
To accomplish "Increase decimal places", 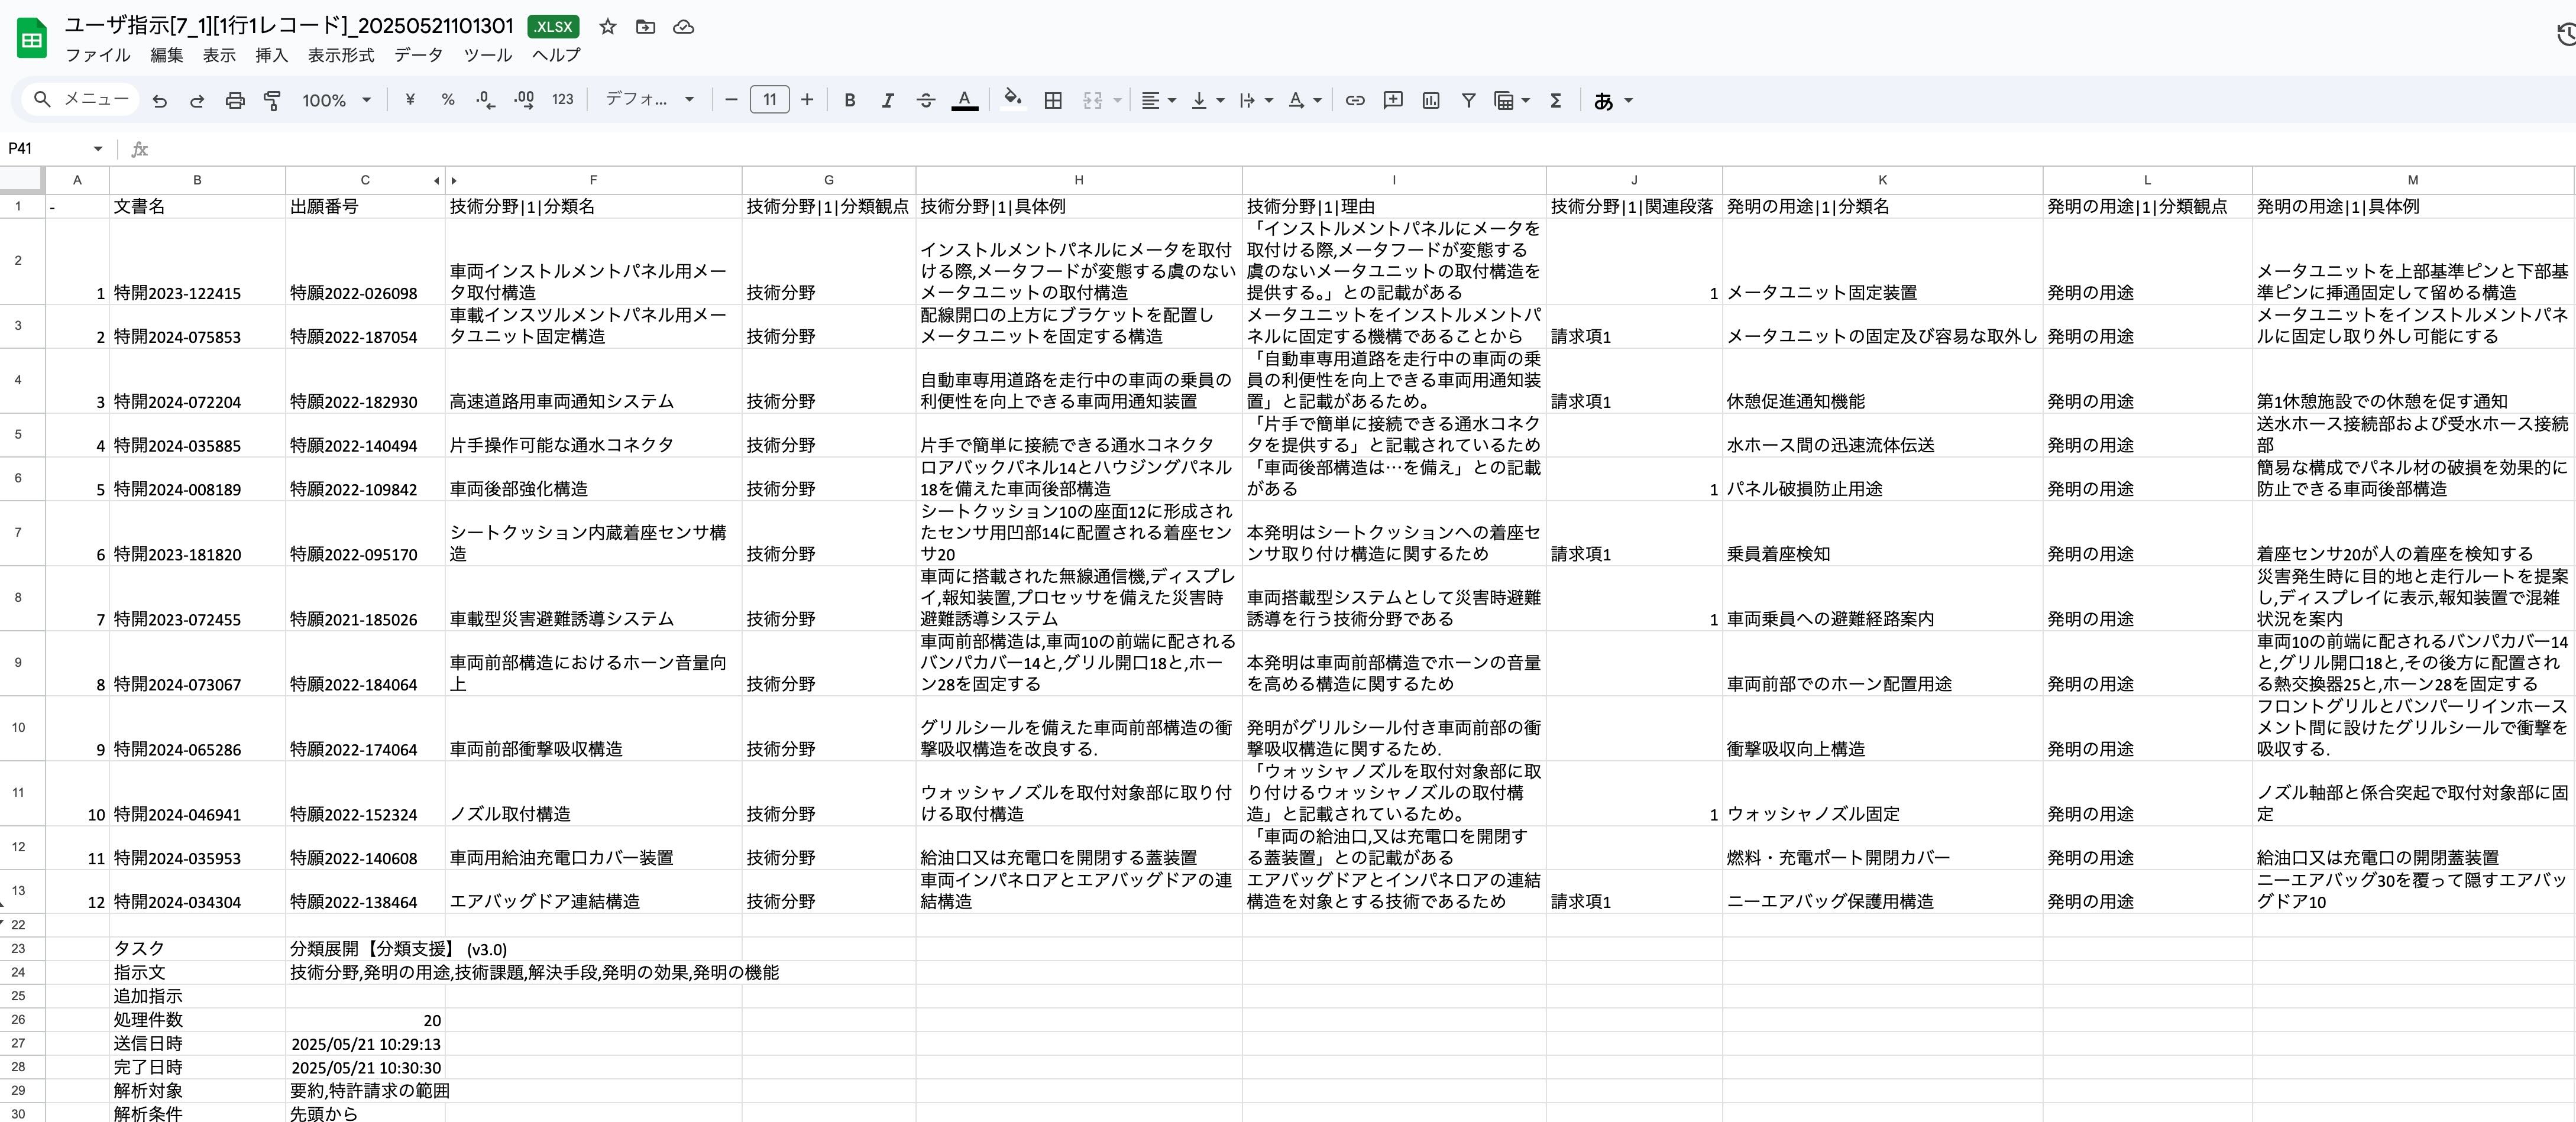I will (x=524, y=100).
